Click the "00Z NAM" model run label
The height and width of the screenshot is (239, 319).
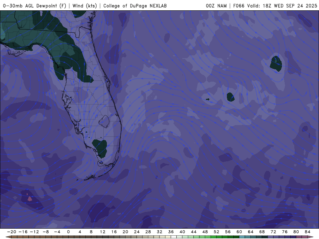point(216,6)
